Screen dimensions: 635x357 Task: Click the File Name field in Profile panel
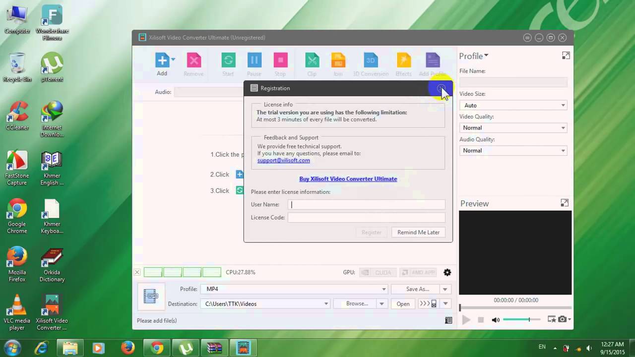[513, 82]
